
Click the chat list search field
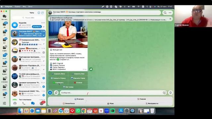click(x=28, y=18)
